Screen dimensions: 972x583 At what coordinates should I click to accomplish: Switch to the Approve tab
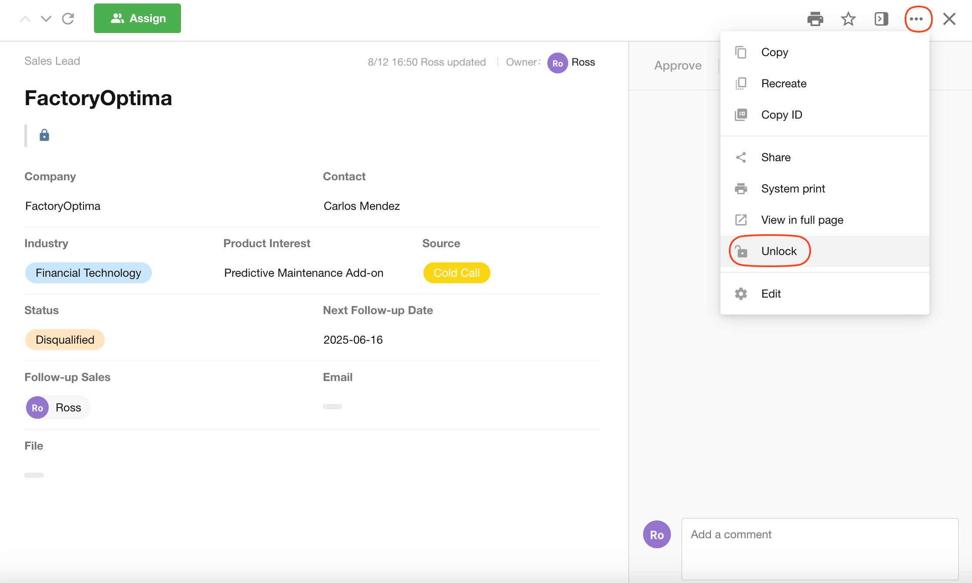point(678,66)
